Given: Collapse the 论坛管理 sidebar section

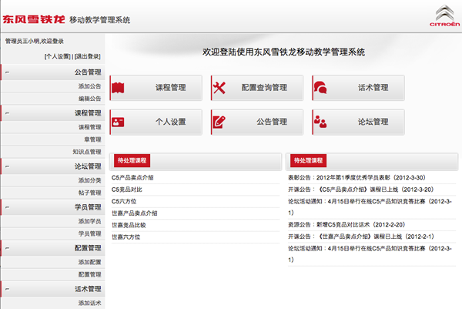Looking at the screenshot, I should pyautogui.click(x=8, y=166).
